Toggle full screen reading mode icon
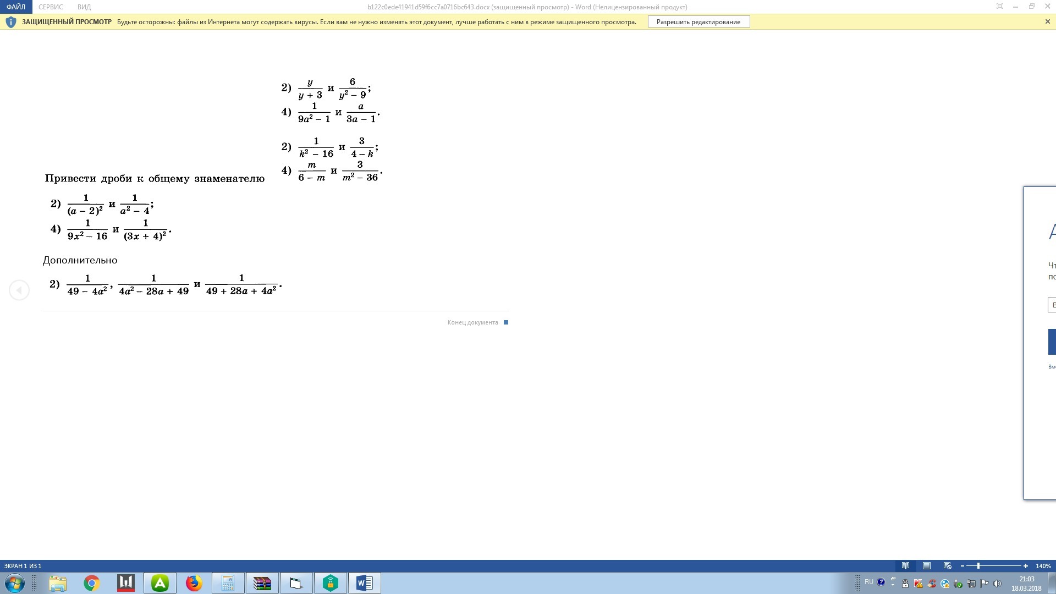 click(x=1000, y=7)
